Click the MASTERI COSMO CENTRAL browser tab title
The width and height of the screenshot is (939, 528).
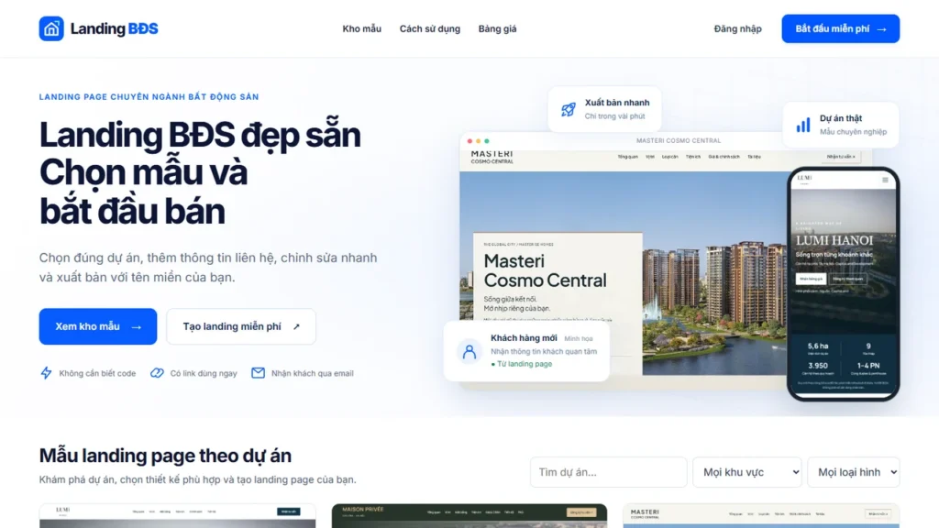679,140
